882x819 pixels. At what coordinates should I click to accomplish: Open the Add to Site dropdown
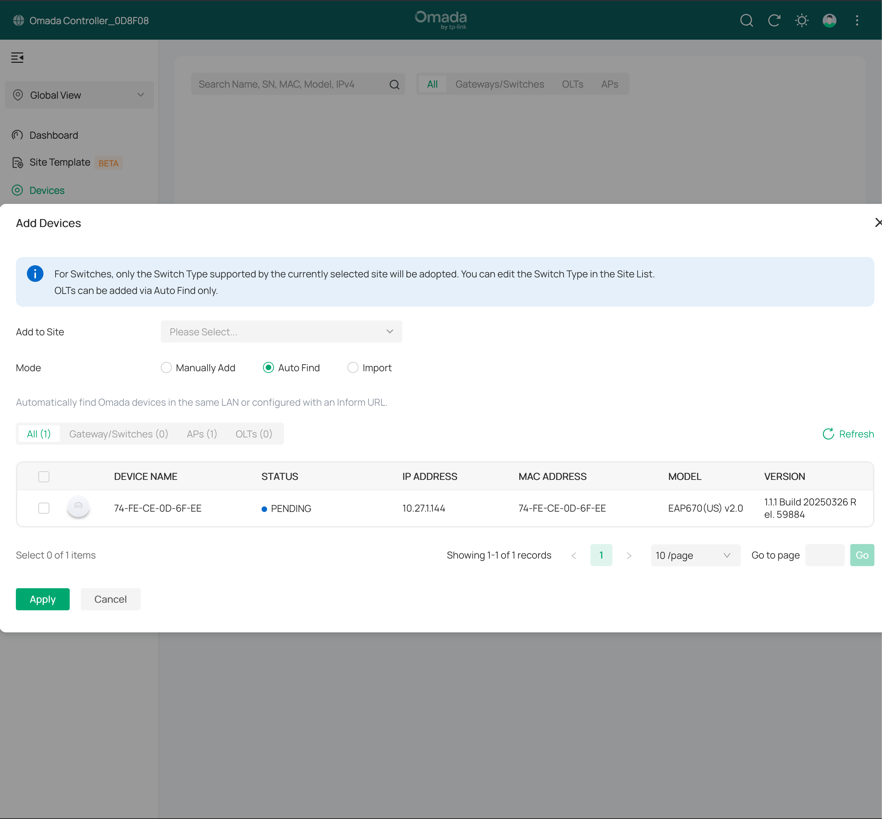click(282, 332)
